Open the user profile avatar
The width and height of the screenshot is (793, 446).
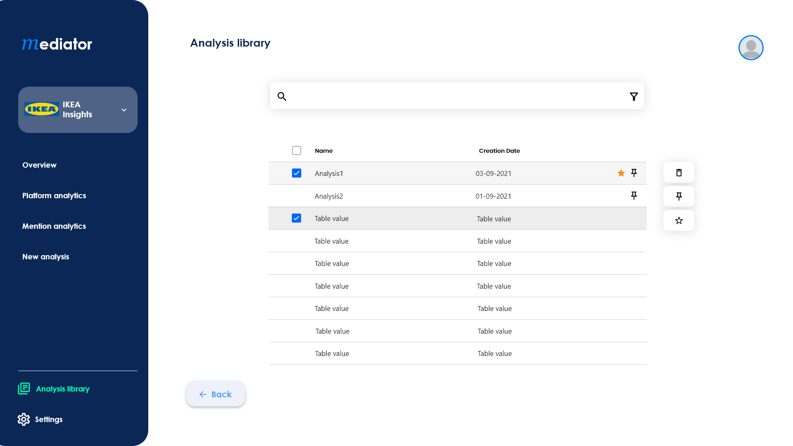(750, 48)
